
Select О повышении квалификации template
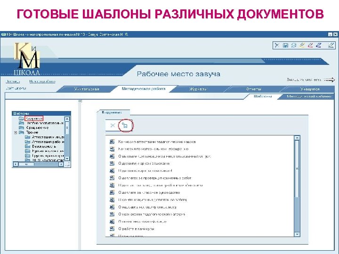[143, 222]
